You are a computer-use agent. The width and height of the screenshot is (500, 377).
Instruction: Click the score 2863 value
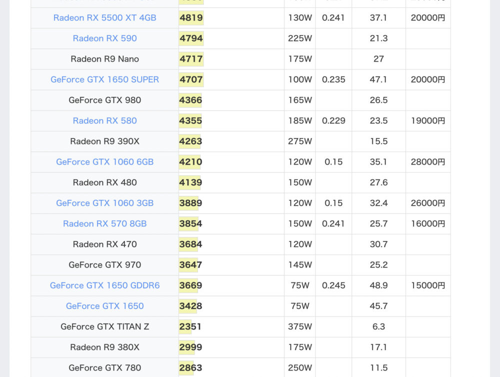pyautogui.click(x=190, y=368)
